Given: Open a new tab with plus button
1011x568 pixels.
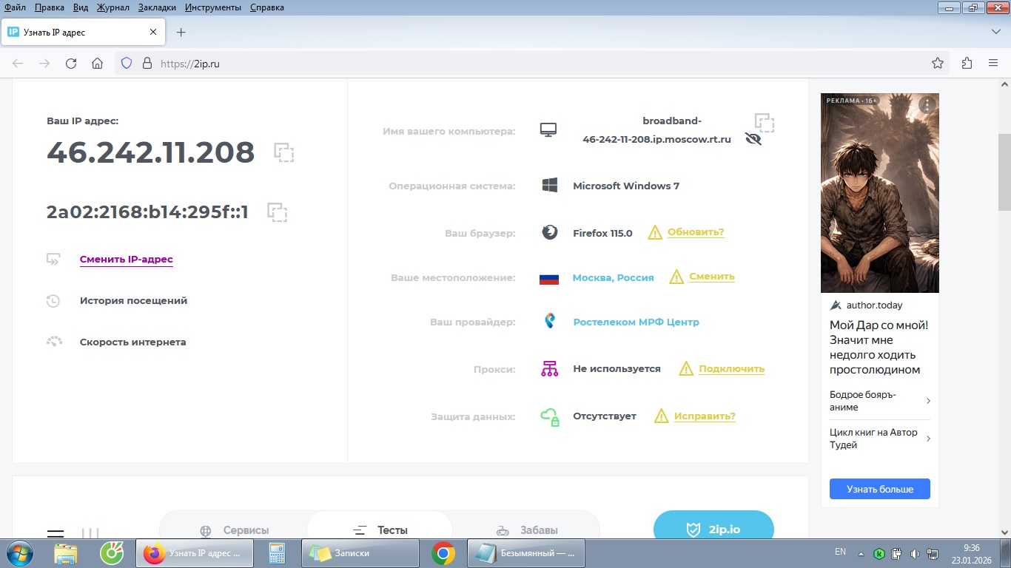Looking at the screenshot, I should [x=181, y=33].
